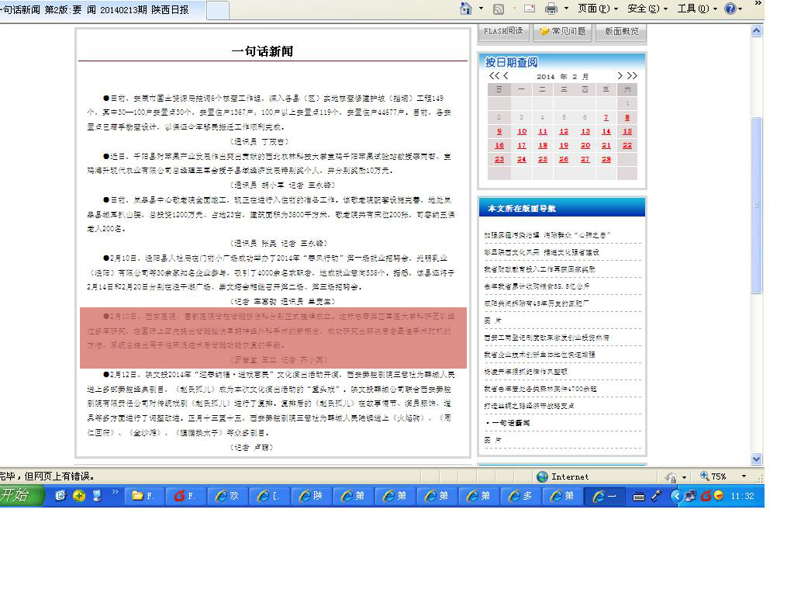This screenshot has height=596, width=794.
Task: Click the RSS feeds icon
Action: [499, 9]
